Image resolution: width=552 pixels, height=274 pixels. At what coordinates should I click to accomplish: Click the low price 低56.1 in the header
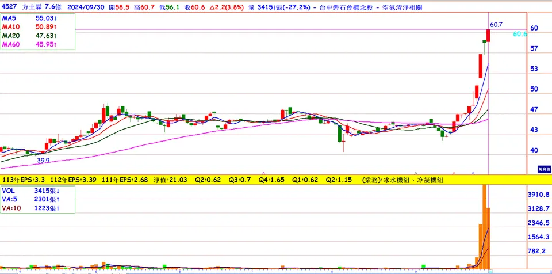tap(169, 7)
